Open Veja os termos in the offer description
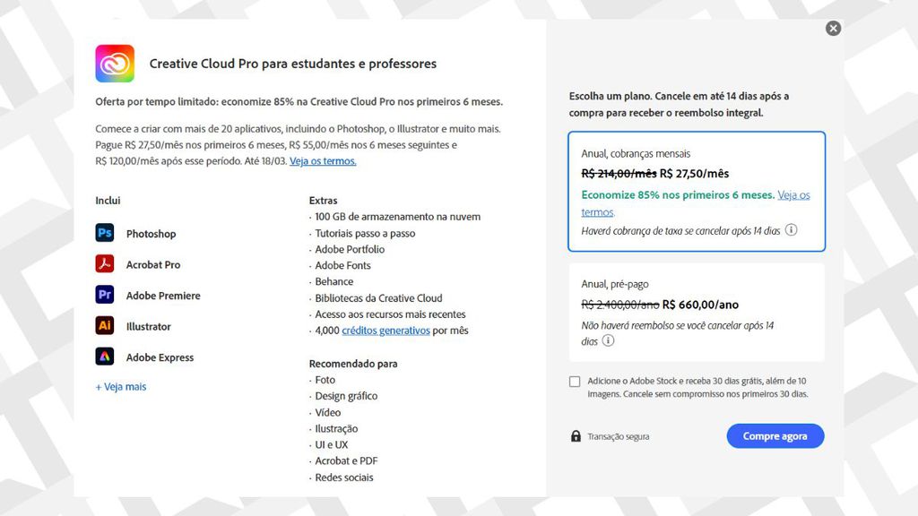 click(x=322, y=160)
